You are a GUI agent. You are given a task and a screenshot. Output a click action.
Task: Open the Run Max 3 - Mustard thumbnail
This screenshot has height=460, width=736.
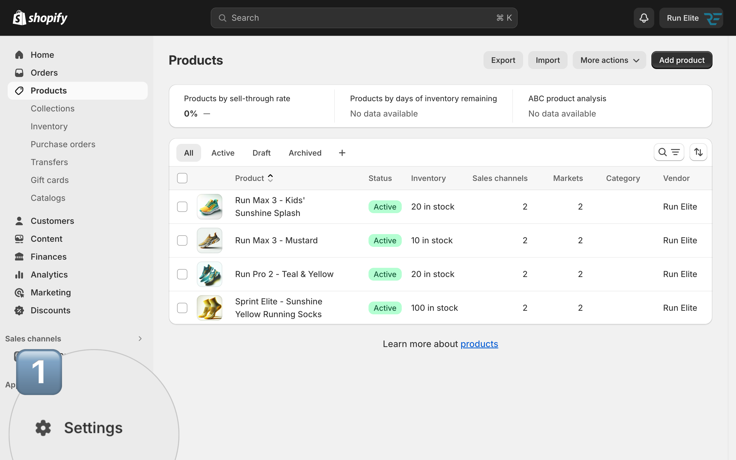[x=210, y=240]
